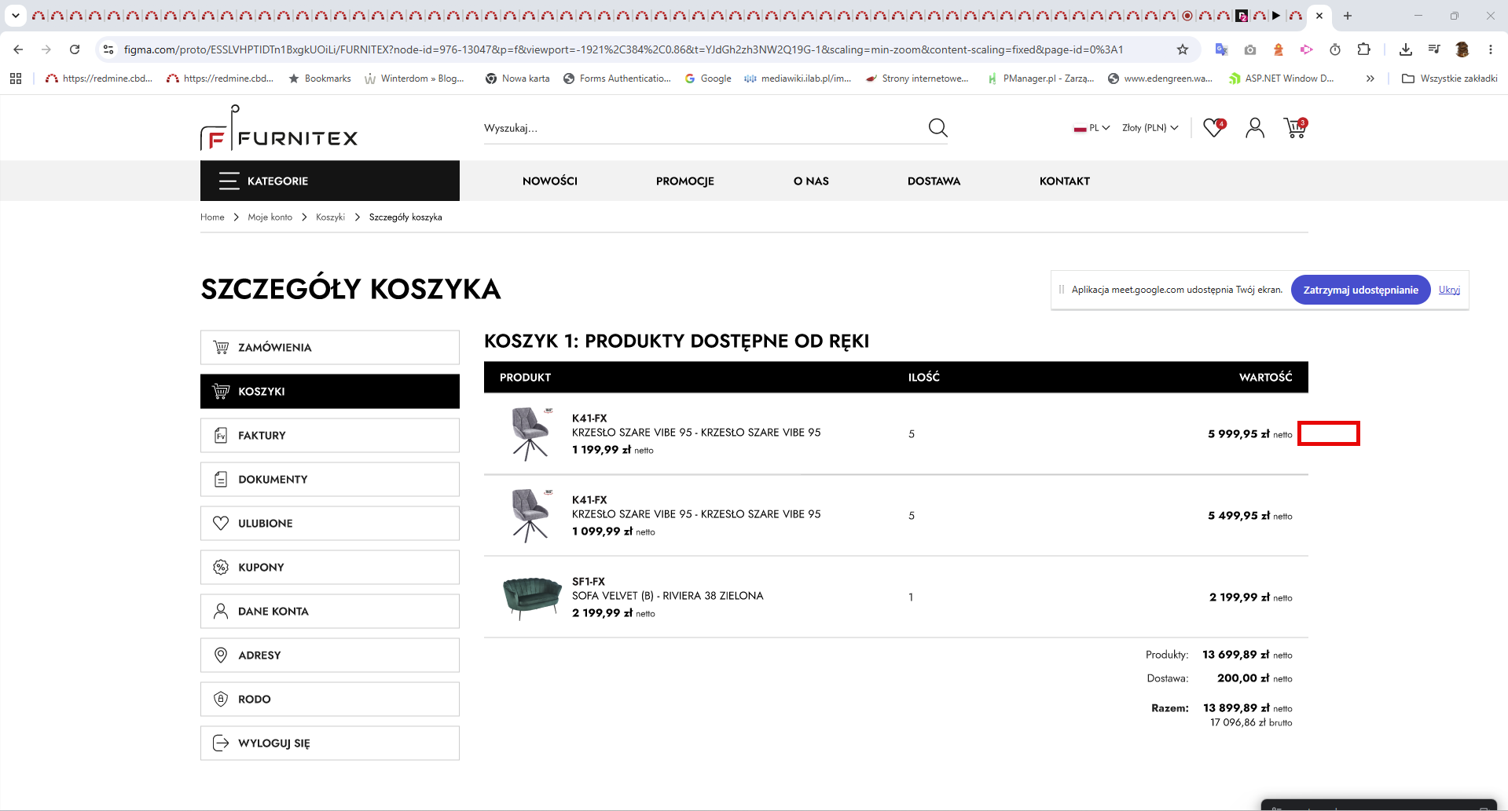Click the Wyszukaj search field
The image size is (1508, 811).
[x=703, y=128]
